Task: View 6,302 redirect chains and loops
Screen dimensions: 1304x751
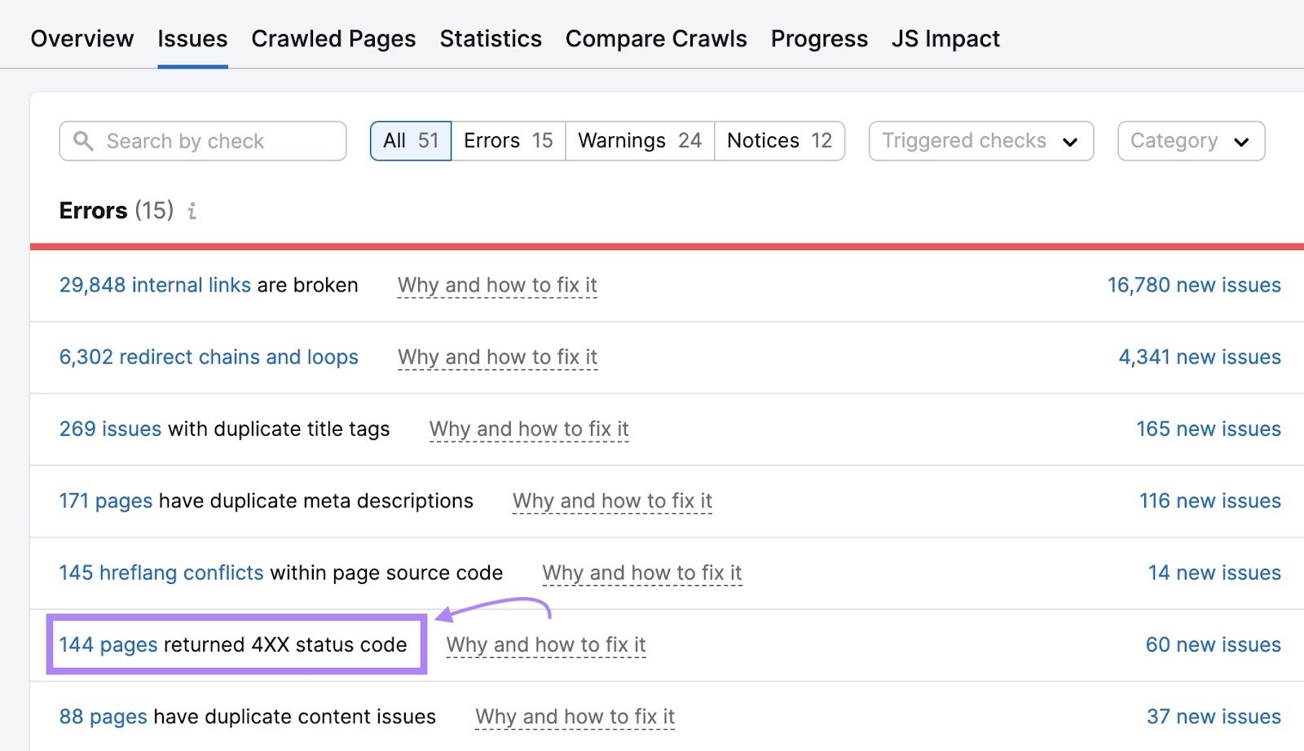Action: (x=209, y=357)
